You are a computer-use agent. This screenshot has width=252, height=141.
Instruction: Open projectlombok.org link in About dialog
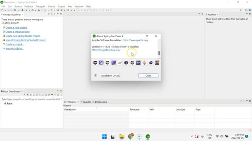[106, 50]
